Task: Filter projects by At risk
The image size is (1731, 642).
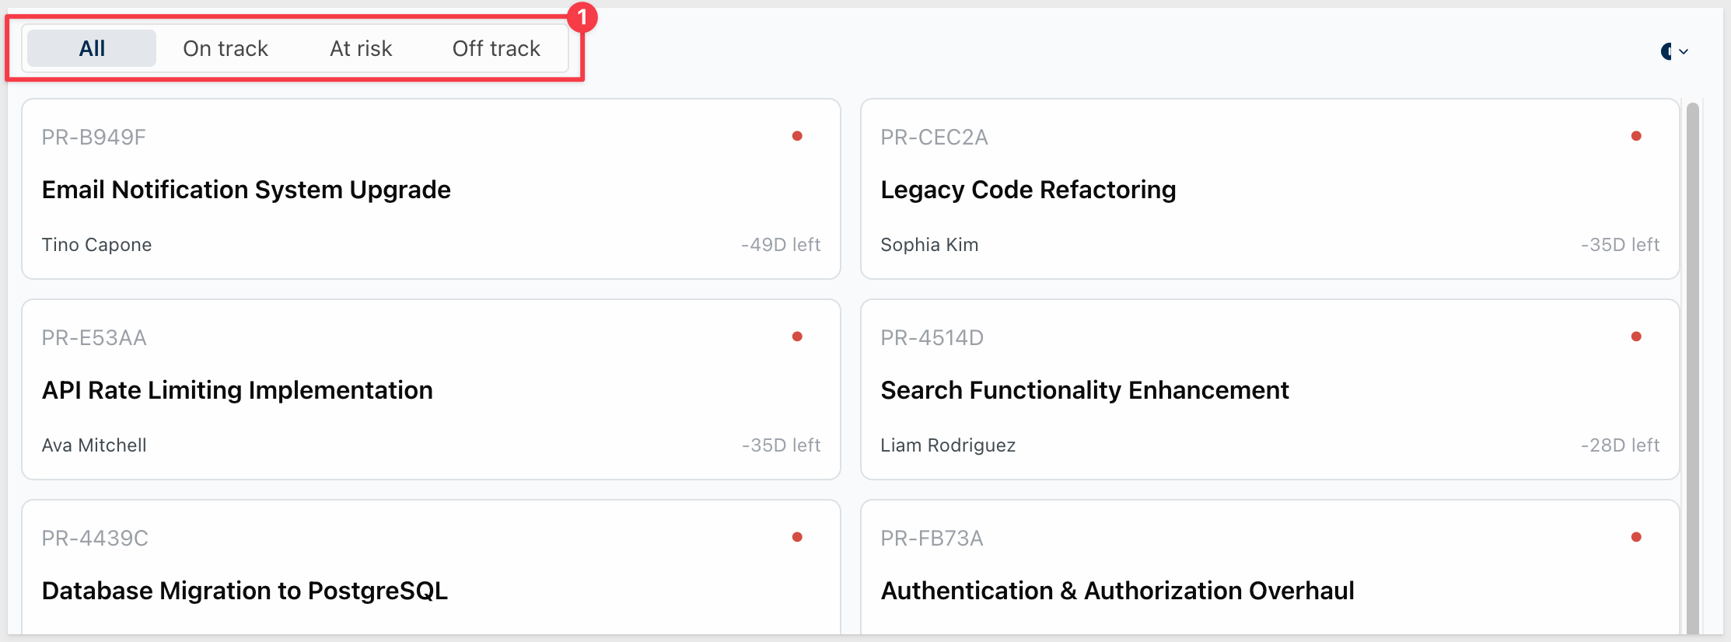Action: point(361,48)
